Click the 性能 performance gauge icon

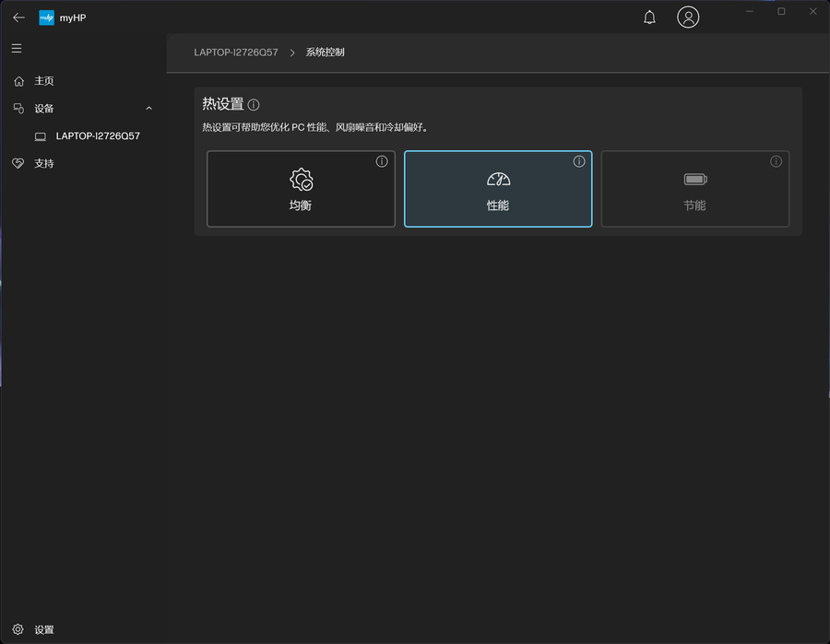click(498, 178)
